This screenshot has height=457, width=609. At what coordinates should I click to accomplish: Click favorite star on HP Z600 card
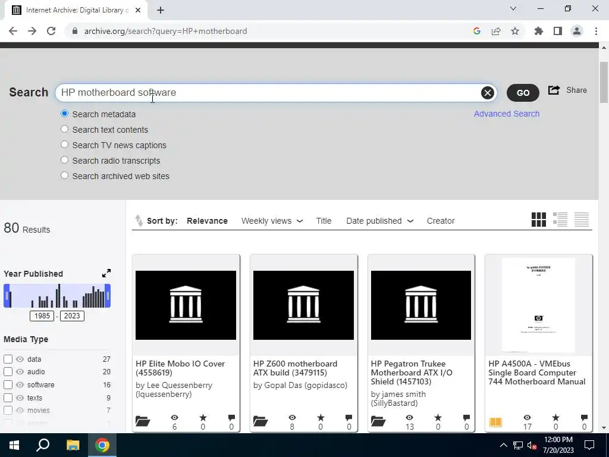point(321,418)
